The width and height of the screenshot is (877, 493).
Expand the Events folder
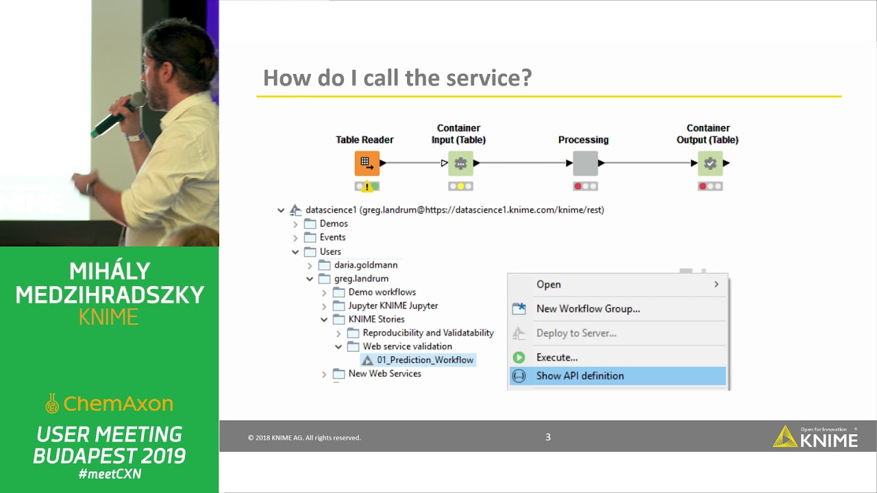pyautogui.click(x=295, y=238)
